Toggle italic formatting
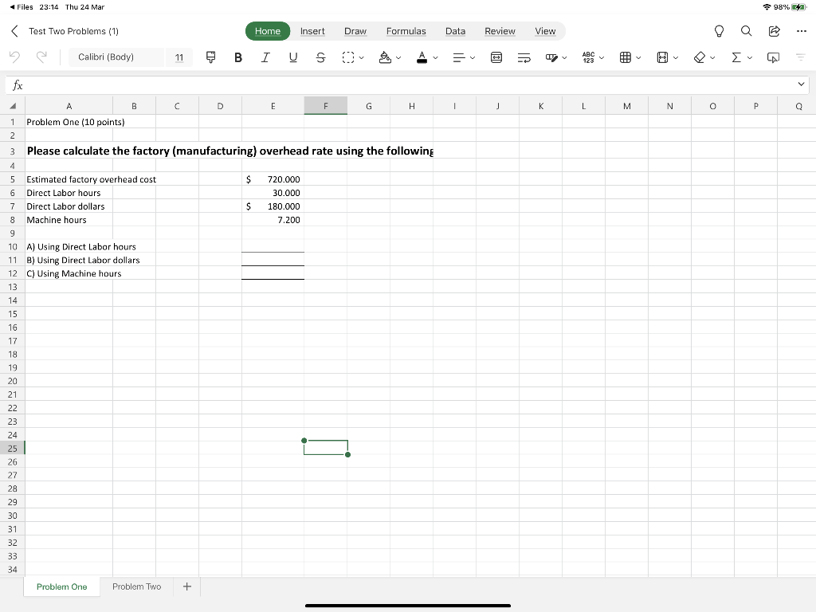Viewport: 816px width, 612px height. (265, 57)
